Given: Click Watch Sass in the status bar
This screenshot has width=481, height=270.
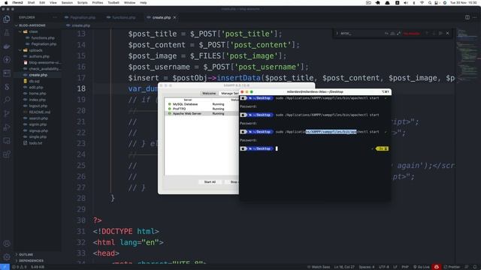Looking at the screenshot, I should click(x=319, y=267).
